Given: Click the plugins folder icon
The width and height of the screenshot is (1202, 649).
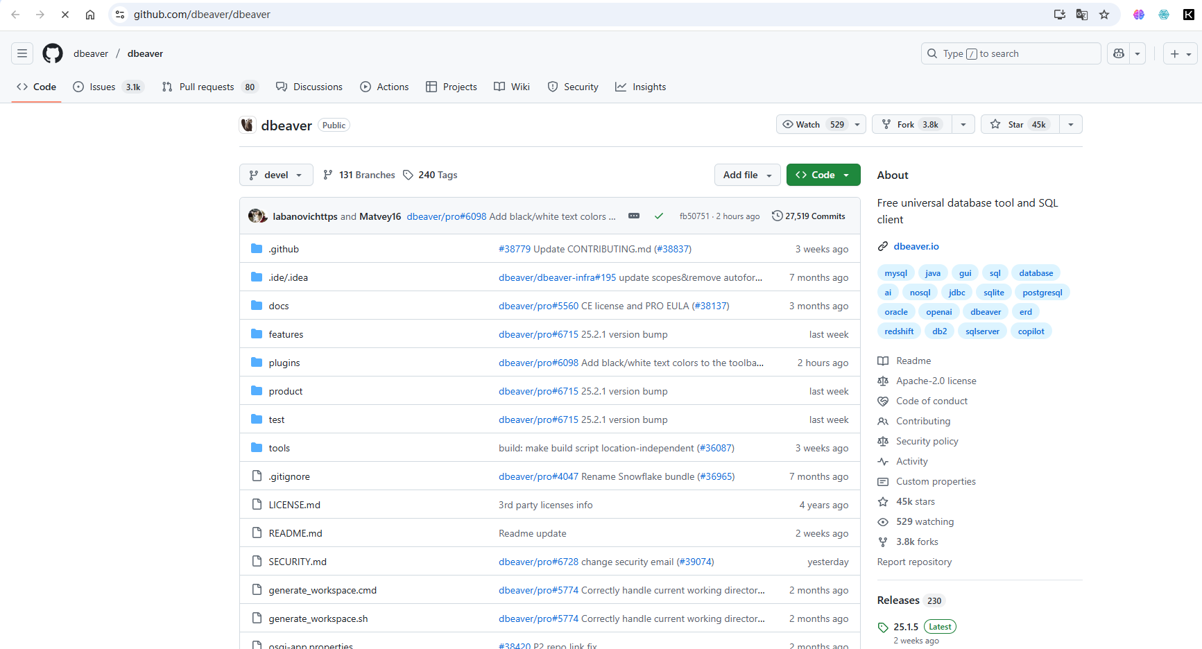Looking at the screenshot, I should 257,363.
